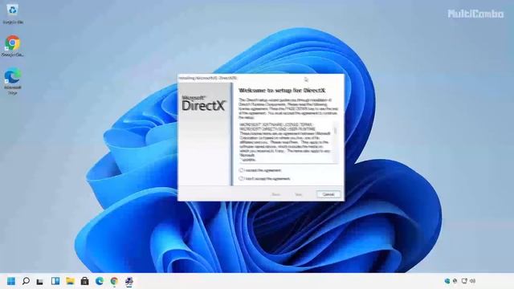
Task: Select the Google Chrome desktop shortcut
Action: 13,46
